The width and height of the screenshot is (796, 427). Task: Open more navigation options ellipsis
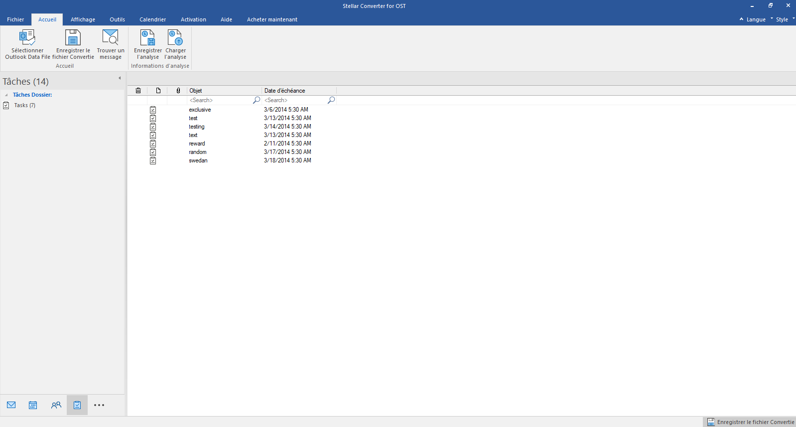coord(99,405)
